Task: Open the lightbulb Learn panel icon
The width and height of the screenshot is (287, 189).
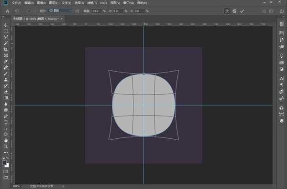Action: (x=282, y=56)
